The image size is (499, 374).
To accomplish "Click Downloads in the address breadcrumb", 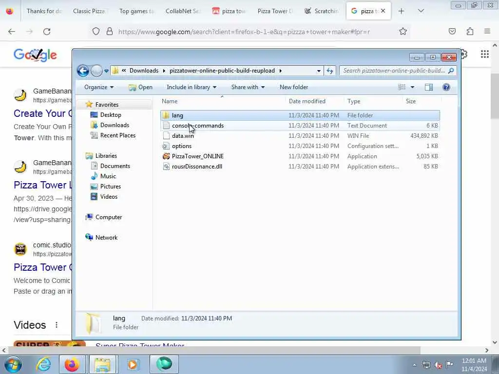I will click(x=144, y=71).
